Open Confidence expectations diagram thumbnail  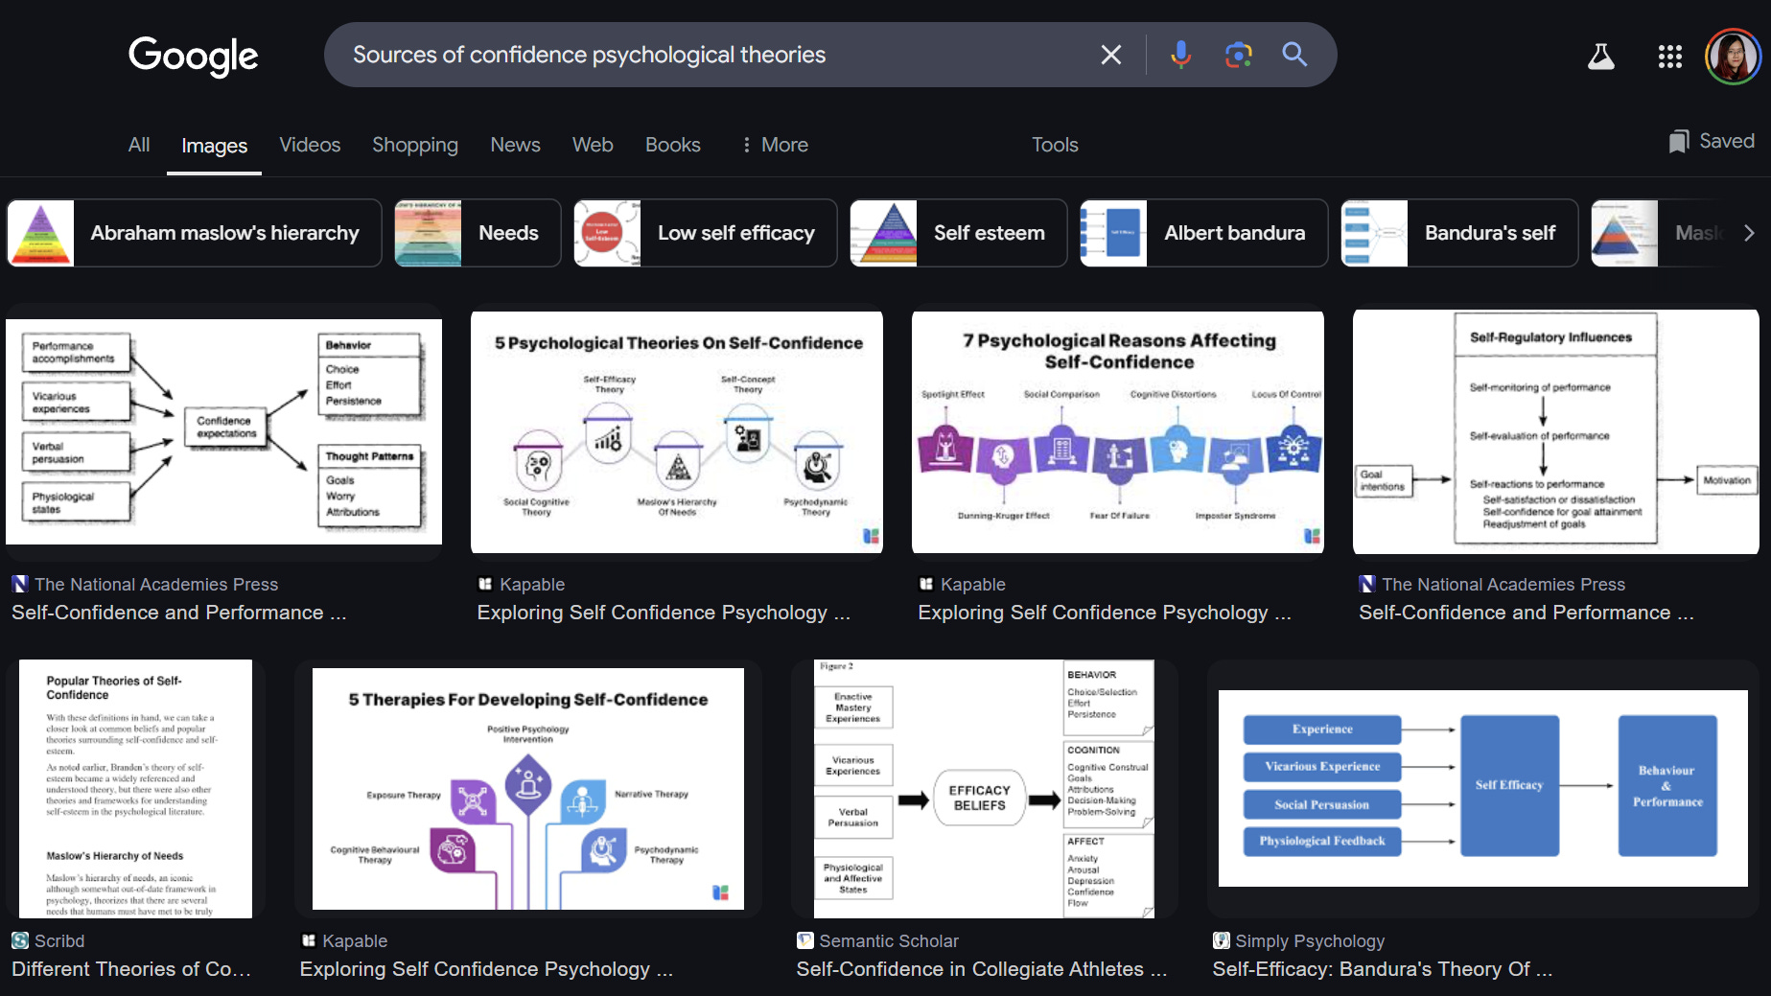tap(223, 432)
